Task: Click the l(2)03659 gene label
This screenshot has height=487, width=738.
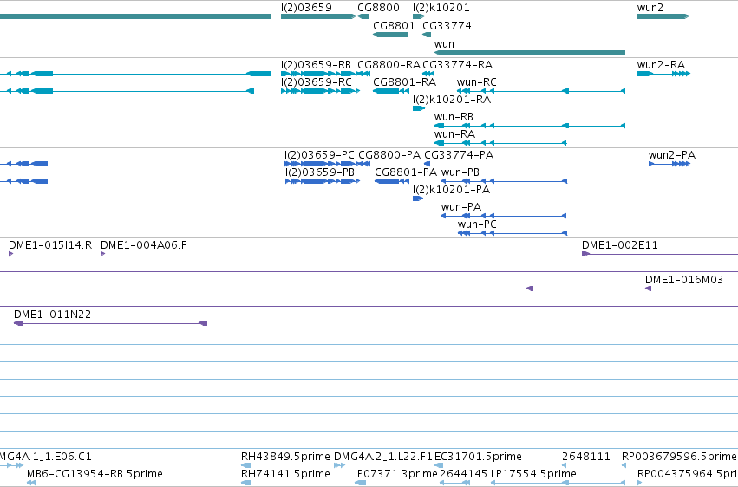Action: 306,8
